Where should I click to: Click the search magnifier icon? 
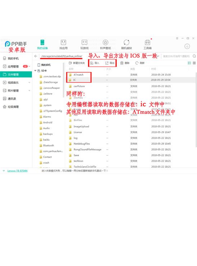tap(194, 56)
